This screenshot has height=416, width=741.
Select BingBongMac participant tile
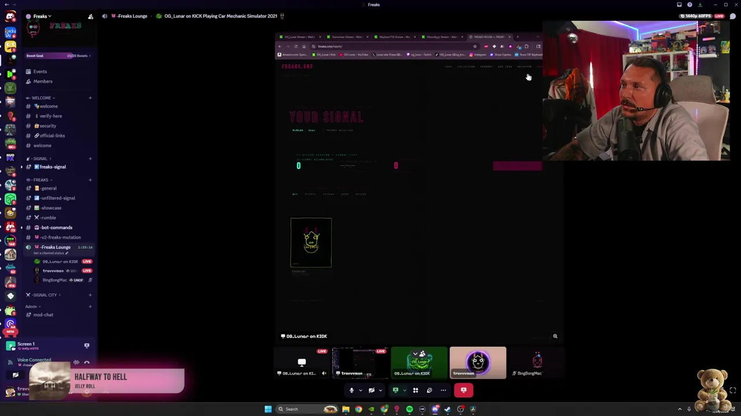[x=536, y=363]
